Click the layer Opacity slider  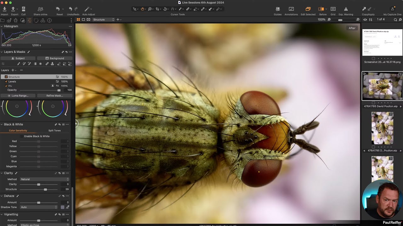tap(39, 90)
